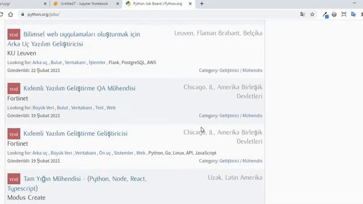This screenshot has width=363, height=204.
Task: Minimize the browser window
Action: (x=354, y=3)
